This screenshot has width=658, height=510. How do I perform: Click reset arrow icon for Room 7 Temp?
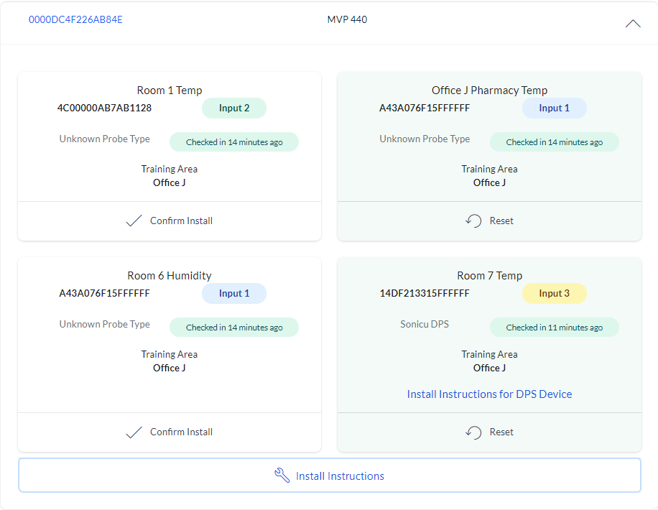473,432
